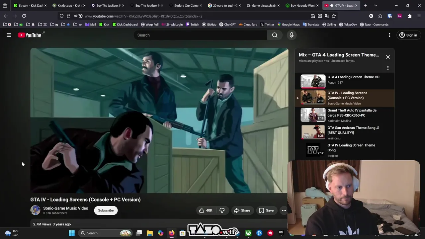The width and height of the screenshot is (425, 239).
Task: Open the browser application menu
Action: click(x=419, y=16)
